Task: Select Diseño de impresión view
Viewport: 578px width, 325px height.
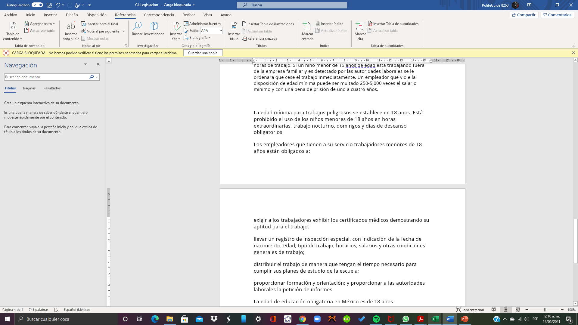Action: [505, 310]
